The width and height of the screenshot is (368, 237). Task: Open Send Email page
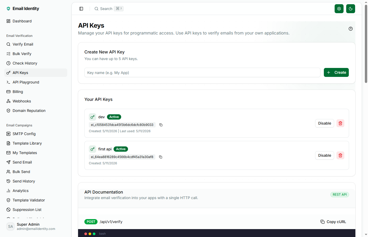[x=36, y=162]
